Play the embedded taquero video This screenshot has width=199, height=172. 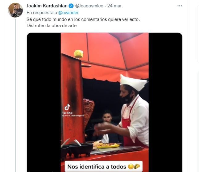coord(104,102)
